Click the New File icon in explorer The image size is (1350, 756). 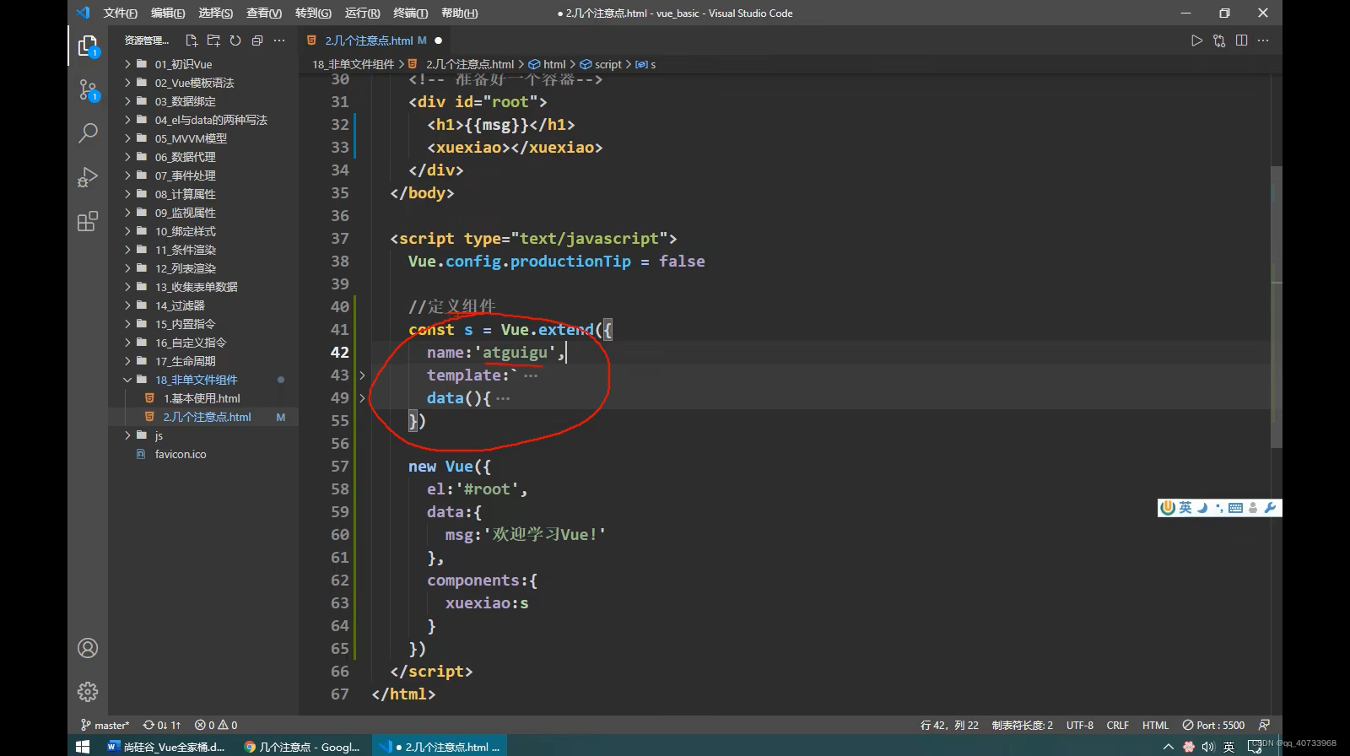192,40
